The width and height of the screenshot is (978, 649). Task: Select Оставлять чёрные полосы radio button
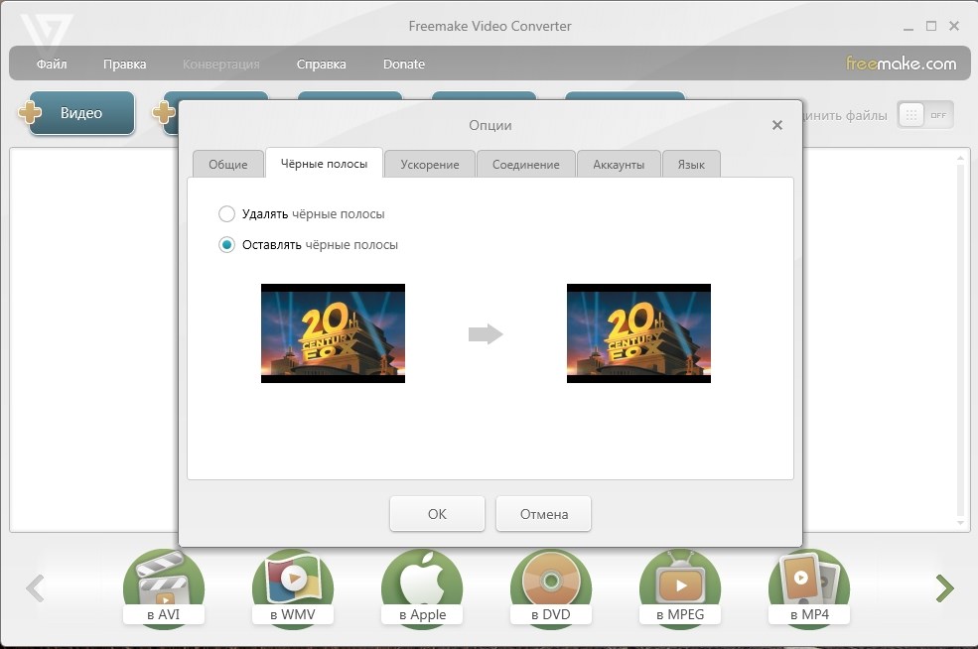[x=226, y=245]
